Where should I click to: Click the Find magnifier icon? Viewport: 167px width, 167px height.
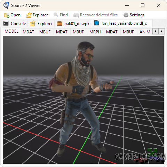point(56,15)
